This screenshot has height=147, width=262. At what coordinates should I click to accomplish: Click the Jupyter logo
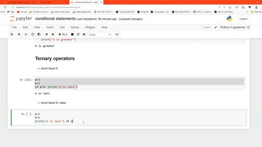(21, 19)
